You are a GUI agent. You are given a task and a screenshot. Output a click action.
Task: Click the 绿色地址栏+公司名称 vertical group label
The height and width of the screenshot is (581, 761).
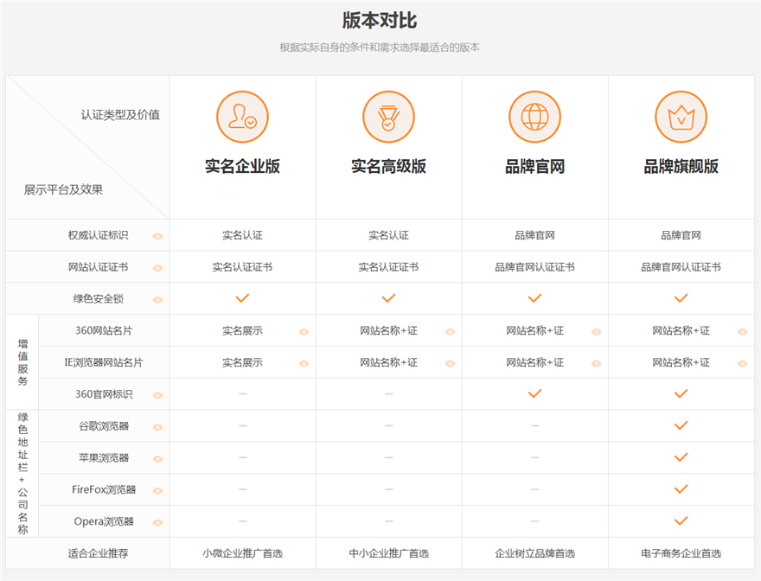(x=22, y=473)
